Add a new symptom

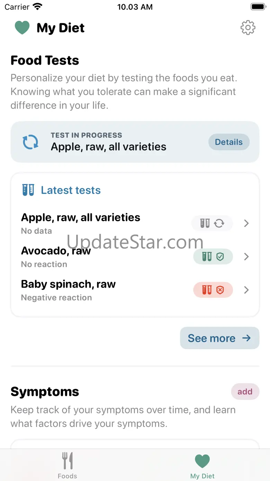click(x=245, y=392)
